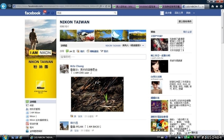Click the Show Desktop quick launch icon

point(13,138)
